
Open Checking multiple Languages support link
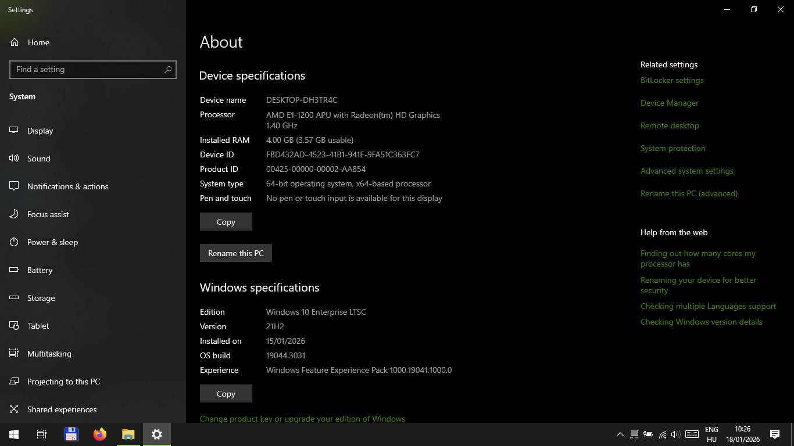coord(709,307)
